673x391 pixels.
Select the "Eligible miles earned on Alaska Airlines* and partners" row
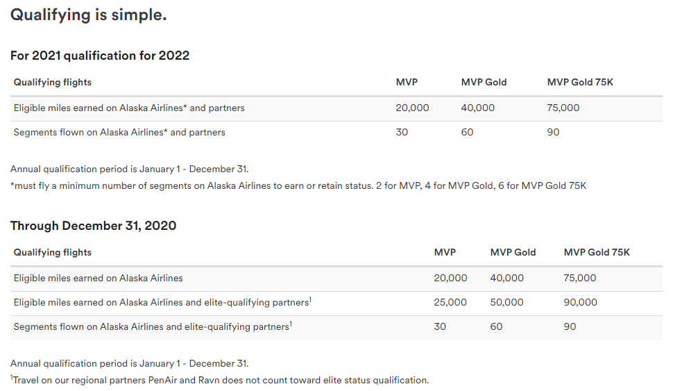click(336, 108)
